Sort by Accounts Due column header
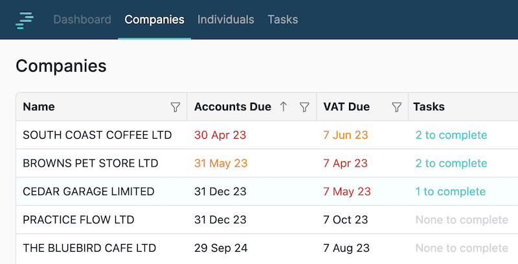This screenshot has width=518, height=264. click(232, 107)
